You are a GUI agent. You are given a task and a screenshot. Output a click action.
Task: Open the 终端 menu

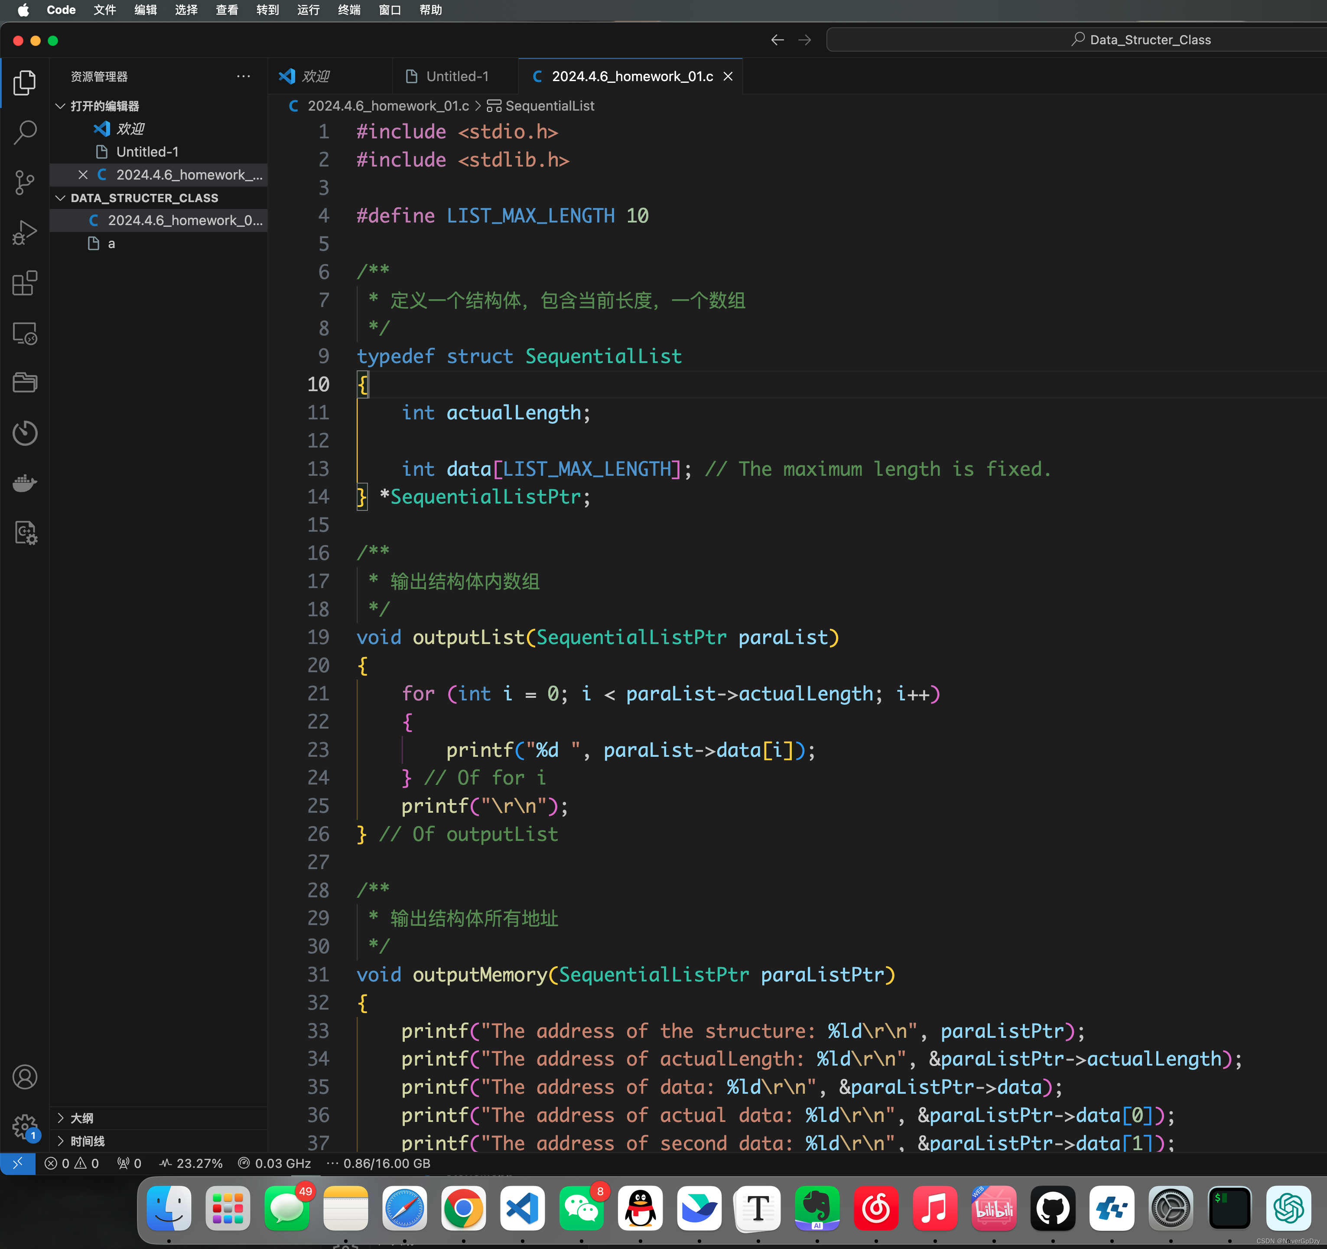tap(348, 10)
